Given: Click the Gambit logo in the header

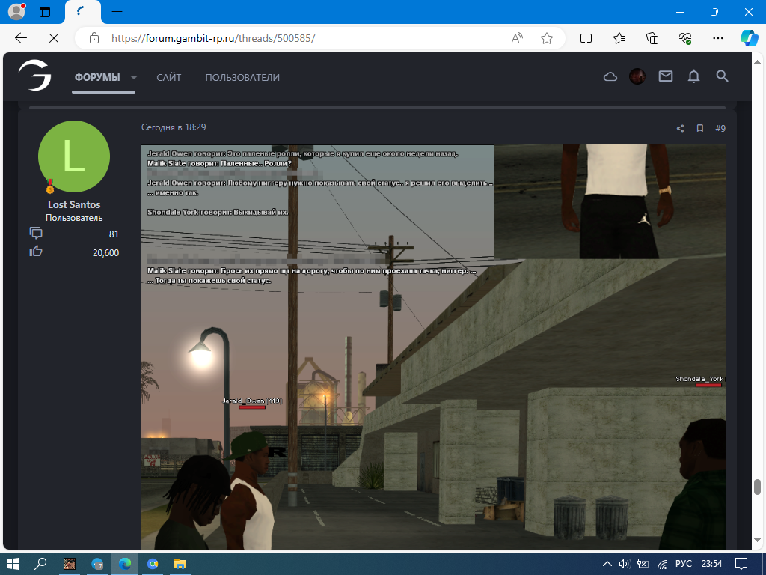Looking at the screenshot, I should pyautogui.click(x=35, y=76).
